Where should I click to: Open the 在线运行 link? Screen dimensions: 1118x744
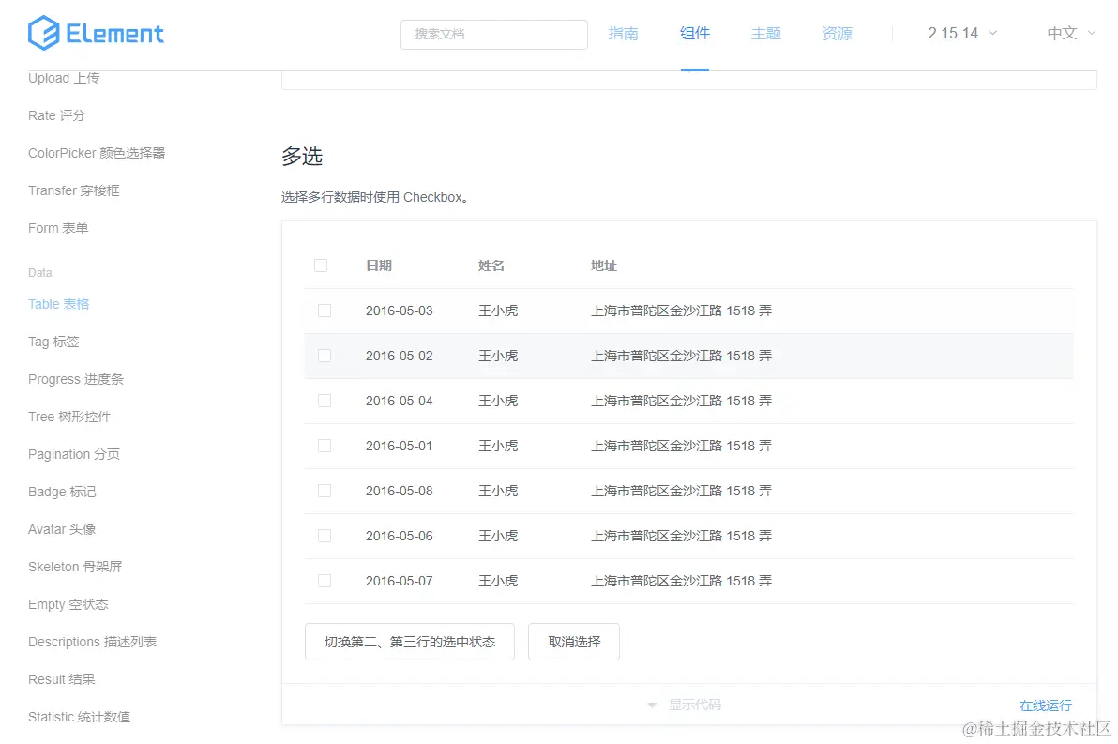pos(1045,705)
